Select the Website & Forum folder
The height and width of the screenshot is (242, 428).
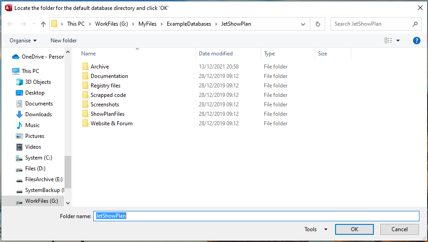tap(111, 123)
